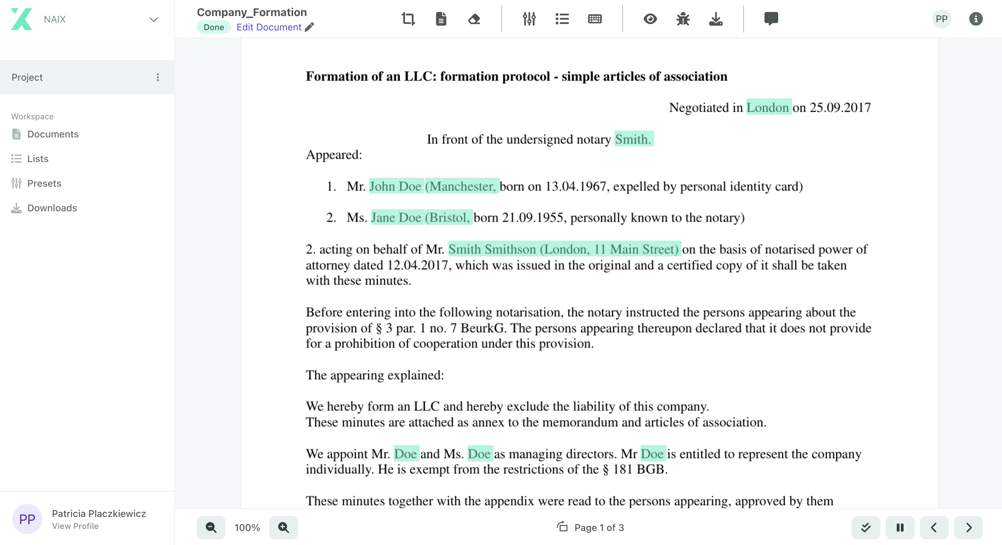
Task: Click the Edit Document link
Action: [269, 27]
